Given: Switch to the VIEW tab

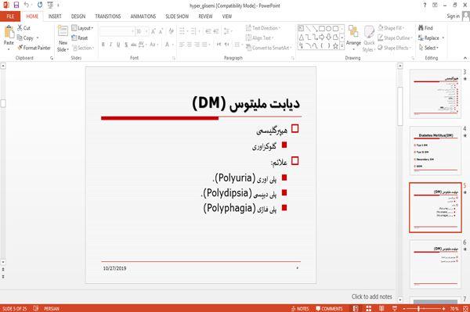Looking at the screenshot, I should 227,16.
